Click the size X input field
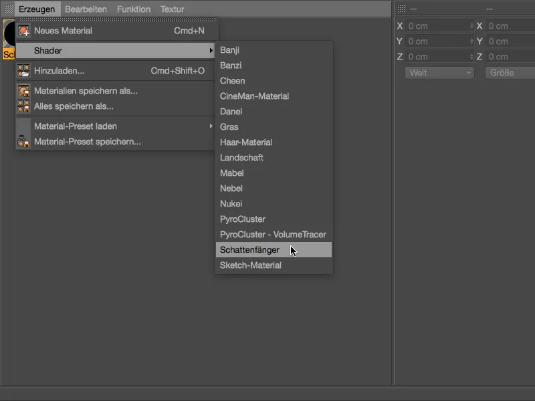The width and height of the screenshot is (535, 401). tap(510, 26)
